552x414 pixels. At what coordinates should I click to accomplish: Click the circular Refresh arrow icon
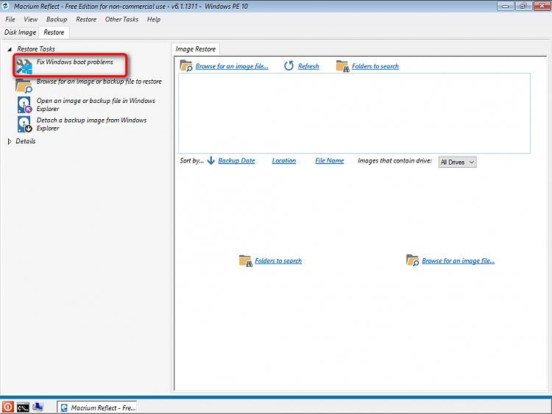click(x=289, y=65)
